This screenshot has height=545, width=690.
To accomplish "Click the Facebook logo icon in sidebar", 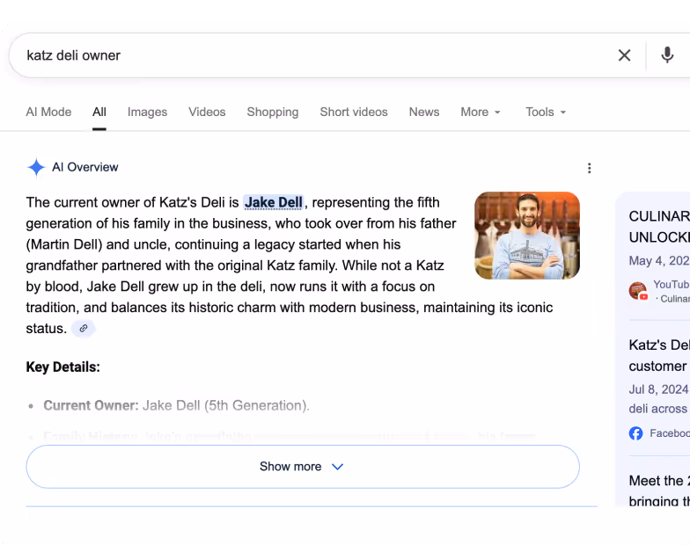I will (635, 433).
